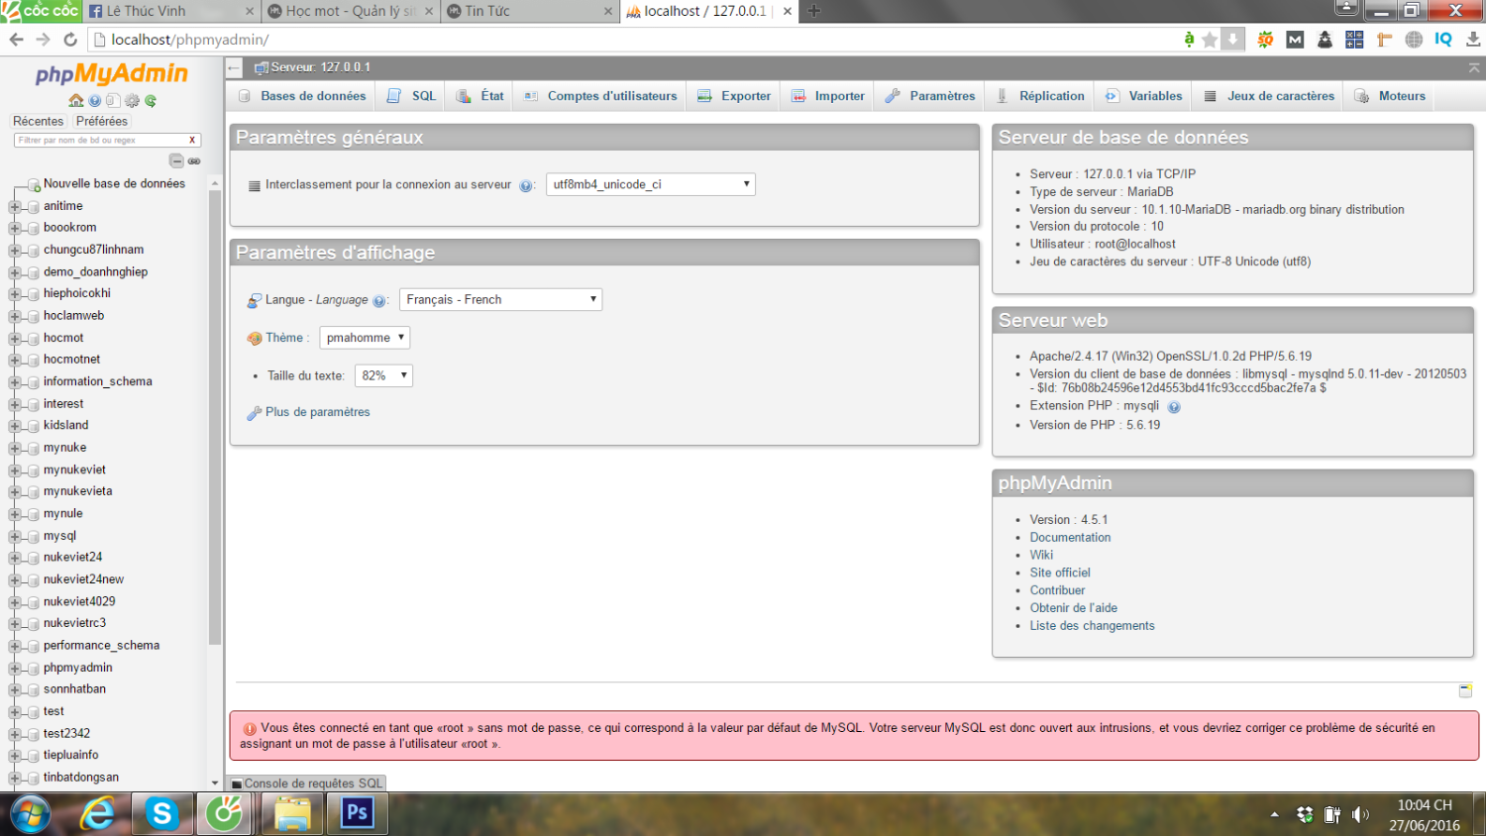Open the Importer tab
The width and height of the screenshot is (1486, 836).
[x=828, y=96]
